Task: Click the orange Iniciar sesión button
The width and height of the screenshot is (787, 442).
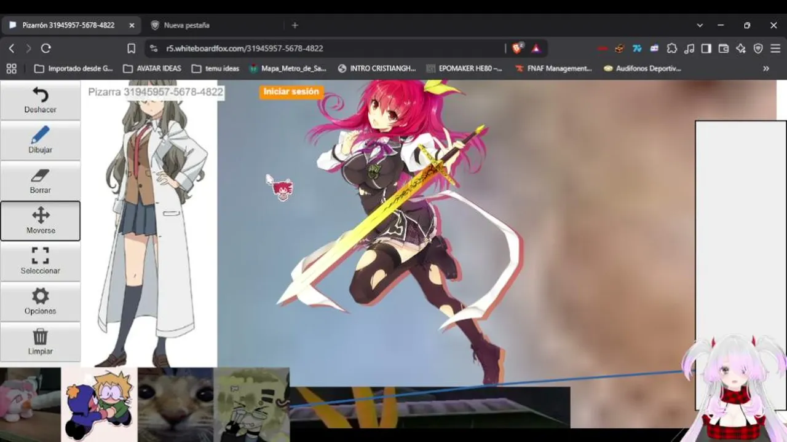Action: coord(291,92)
